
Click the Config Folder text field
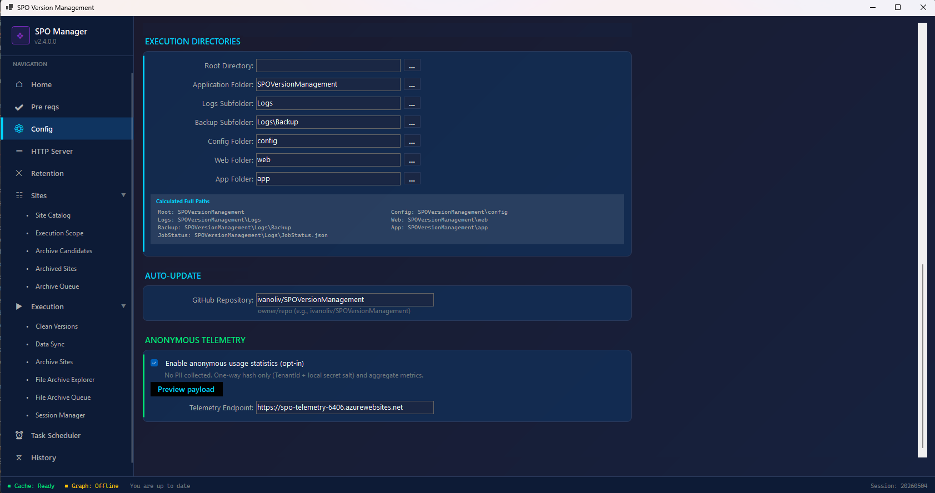point(328,141)
